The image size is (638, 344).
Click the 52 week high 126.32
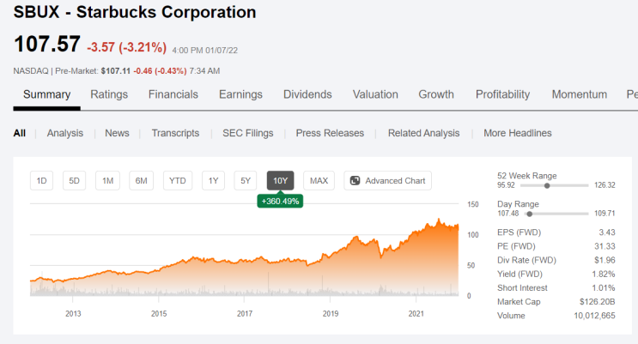tap(605, 185)
